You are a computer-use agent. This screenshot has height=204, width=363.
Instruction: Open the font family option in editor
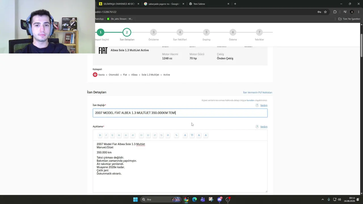185,135
